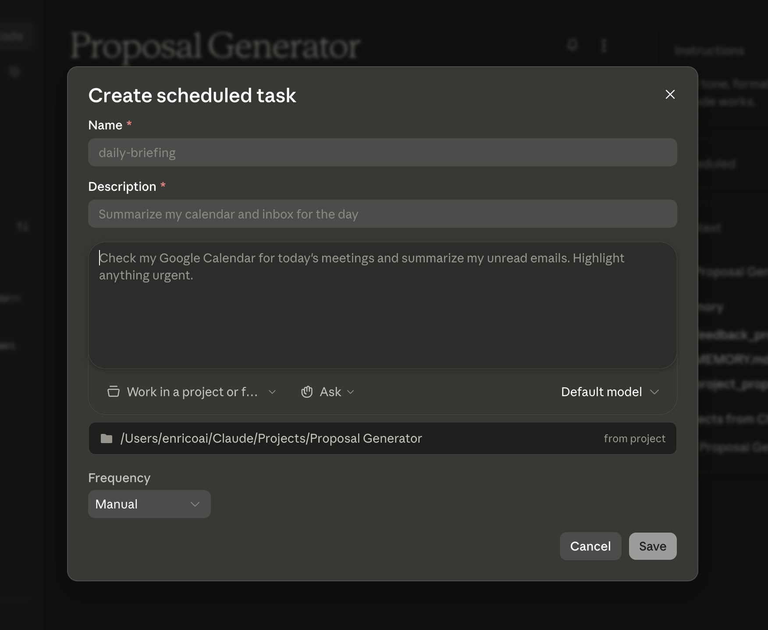Image resolution: width=768 pixels, height=630 pixels.
Task: Click the Default model chevron arrow
Action: (654, 392)
